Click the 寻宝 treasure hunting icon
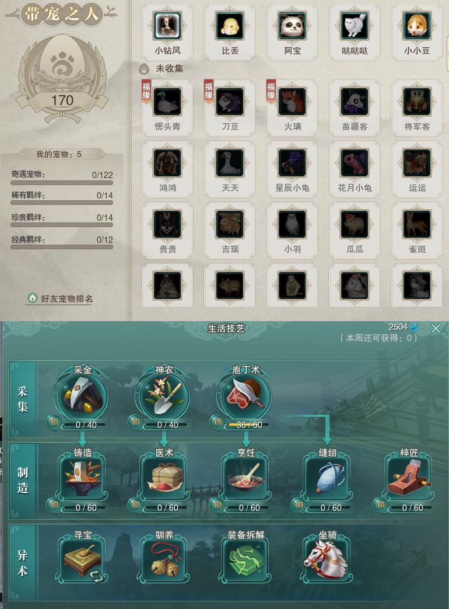 (83, 561)
